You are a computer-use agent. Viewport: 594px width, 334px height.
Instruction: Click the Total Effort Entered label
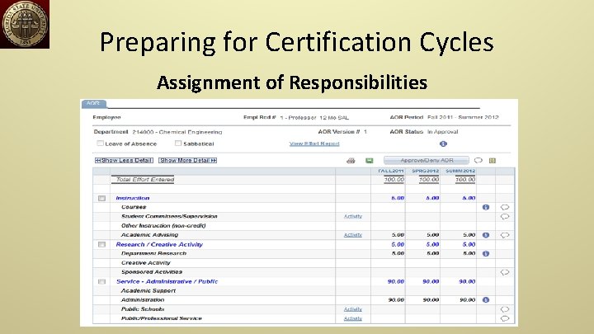pyautogui.click(x=144, y=180)
